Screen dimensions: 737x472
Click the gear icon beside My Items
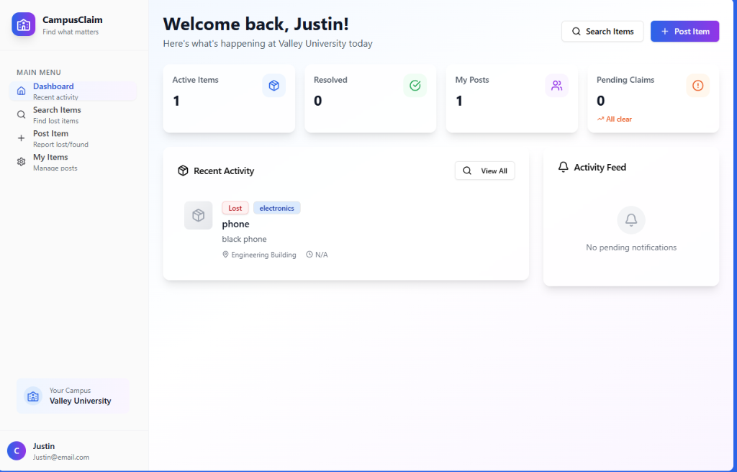tap(21, 162)
